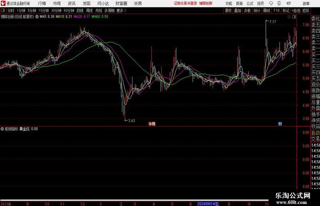Open the 问小达 menu
320x206 pixels.
pos(103,3)
